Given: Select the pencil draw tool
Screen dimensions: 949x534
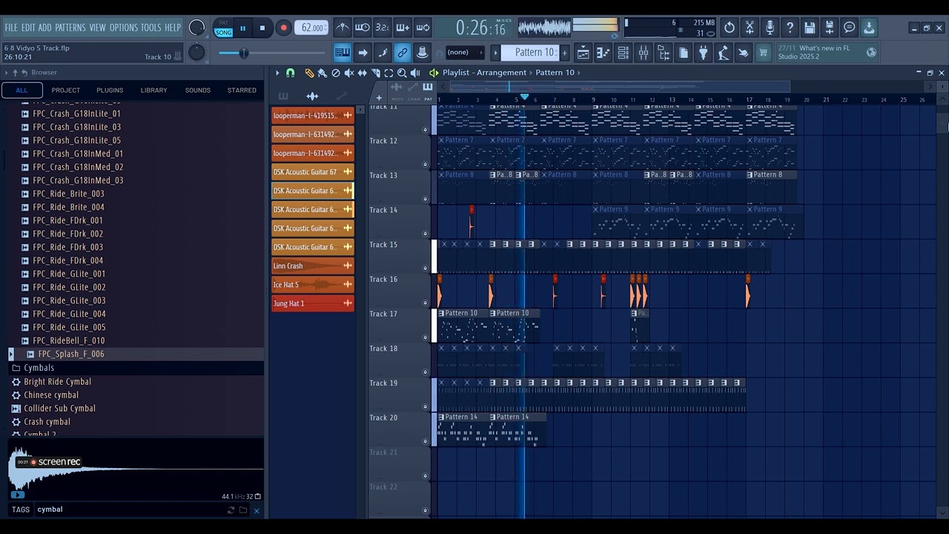Looking at the screenshot, I should pyautogui.click(x=309, y=73).
